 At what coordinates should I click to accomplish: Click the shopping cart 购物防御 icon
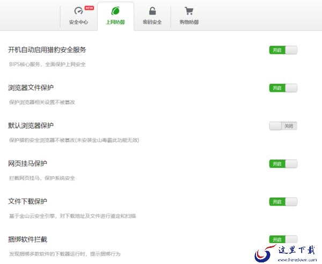(189, 11)
